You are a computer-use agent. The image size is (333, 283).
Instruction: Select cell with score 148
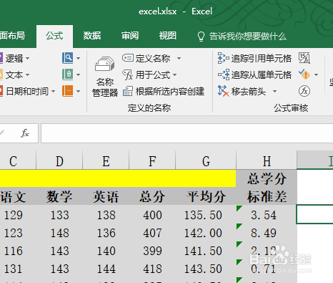pos(59,232)
